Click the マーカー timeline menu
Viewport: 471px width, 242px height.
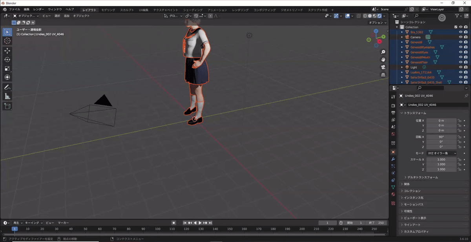click(x=63, y=223)
